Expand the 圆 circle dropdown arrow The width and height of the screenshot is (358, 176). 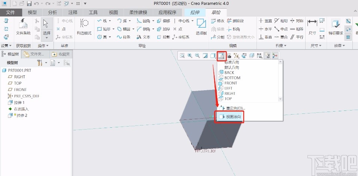point(110,37)
